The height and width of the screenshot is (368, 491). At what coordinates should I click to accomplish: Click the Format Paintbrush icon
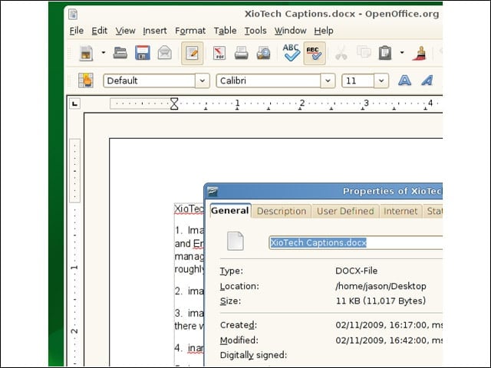click(420, 53)
